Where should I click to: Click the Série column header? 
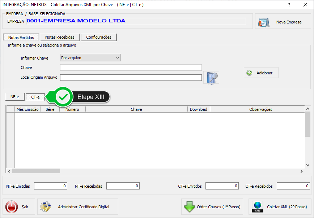[50, 109]
